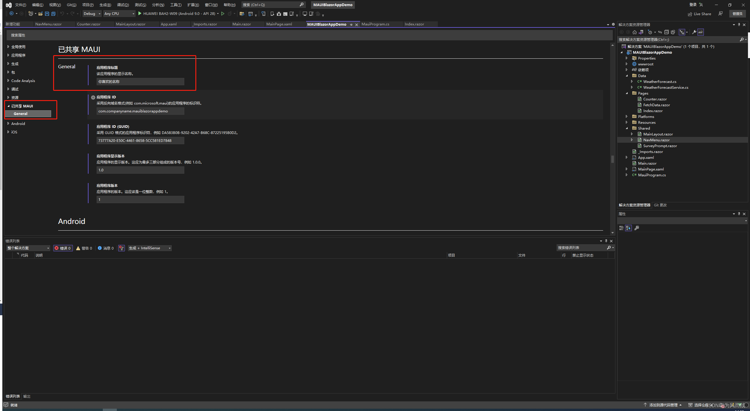Viewport: 750px width, 411px height.
Task: Open Solution Explorer properties wrench icon
Action: point(694,32)
